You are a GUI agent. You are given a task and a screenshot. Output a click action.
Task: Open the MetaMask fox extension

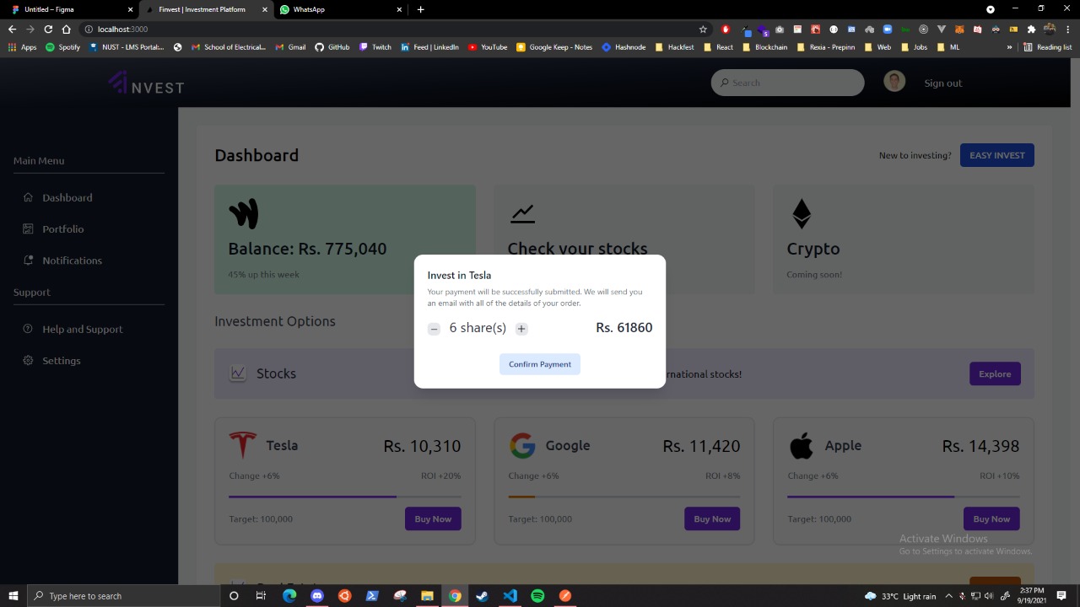point(959,29)
